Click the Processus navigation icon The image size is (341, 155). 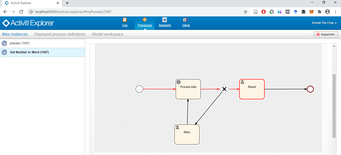[x=145, y=20]
